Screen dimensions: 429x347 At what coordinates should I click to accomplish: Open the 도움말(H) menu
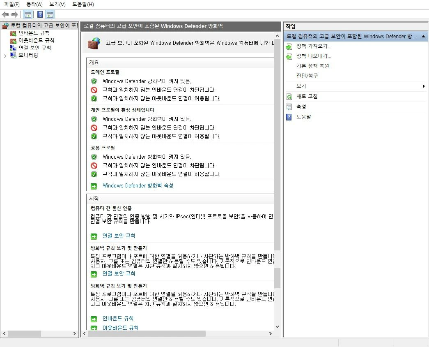point(83,5)
